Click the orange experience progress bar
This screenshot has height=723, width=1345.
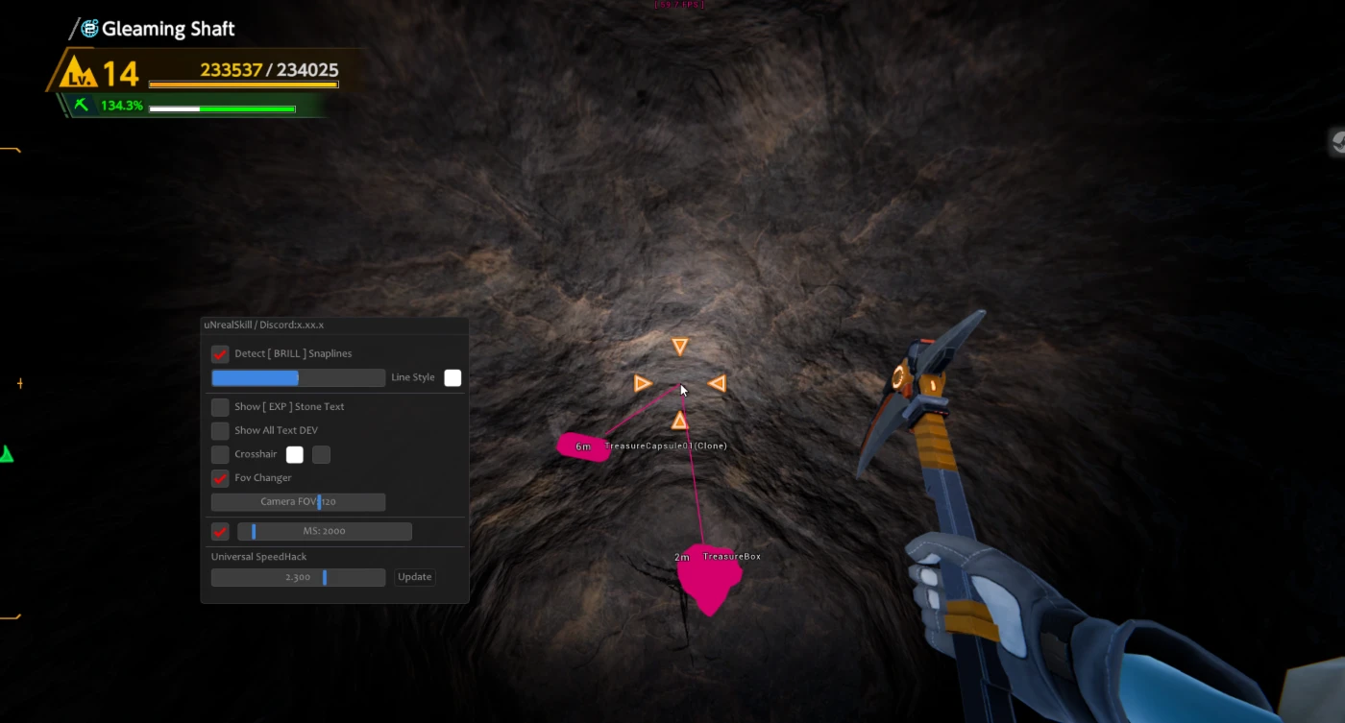[244, 84]
